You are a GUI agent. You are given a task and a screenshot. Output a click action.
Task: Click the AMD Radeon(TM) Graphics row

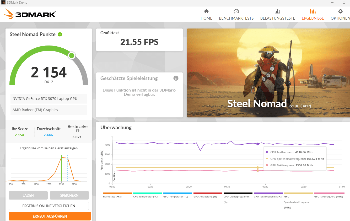49,110
